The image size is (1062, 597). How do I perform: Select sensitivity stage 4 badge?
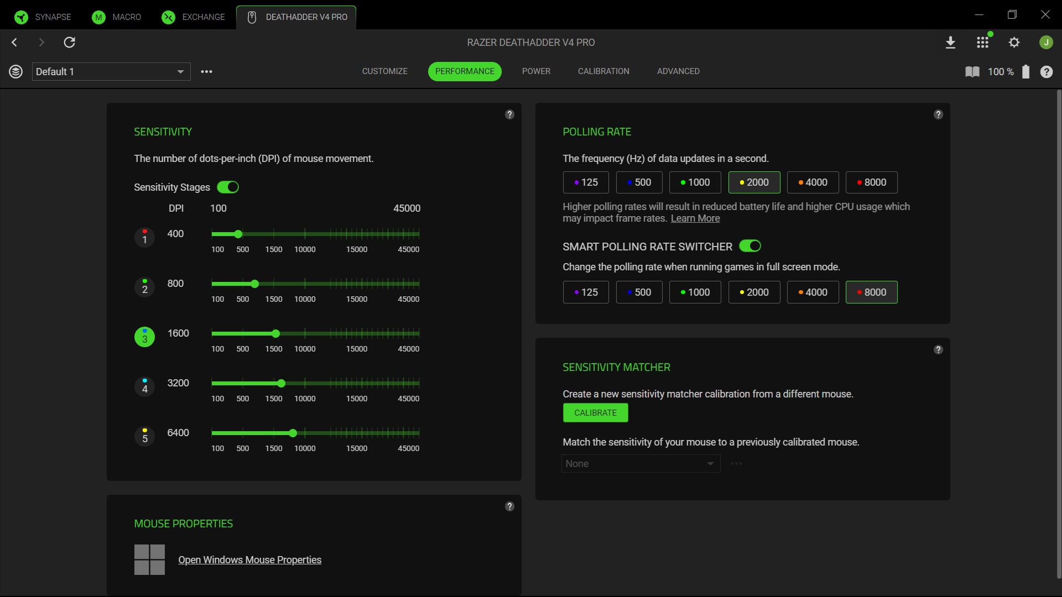pos(144,386)
